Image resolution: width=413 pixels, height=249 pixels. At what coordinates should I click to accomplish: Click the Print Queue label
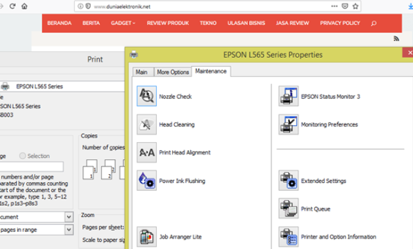[315, 209]
